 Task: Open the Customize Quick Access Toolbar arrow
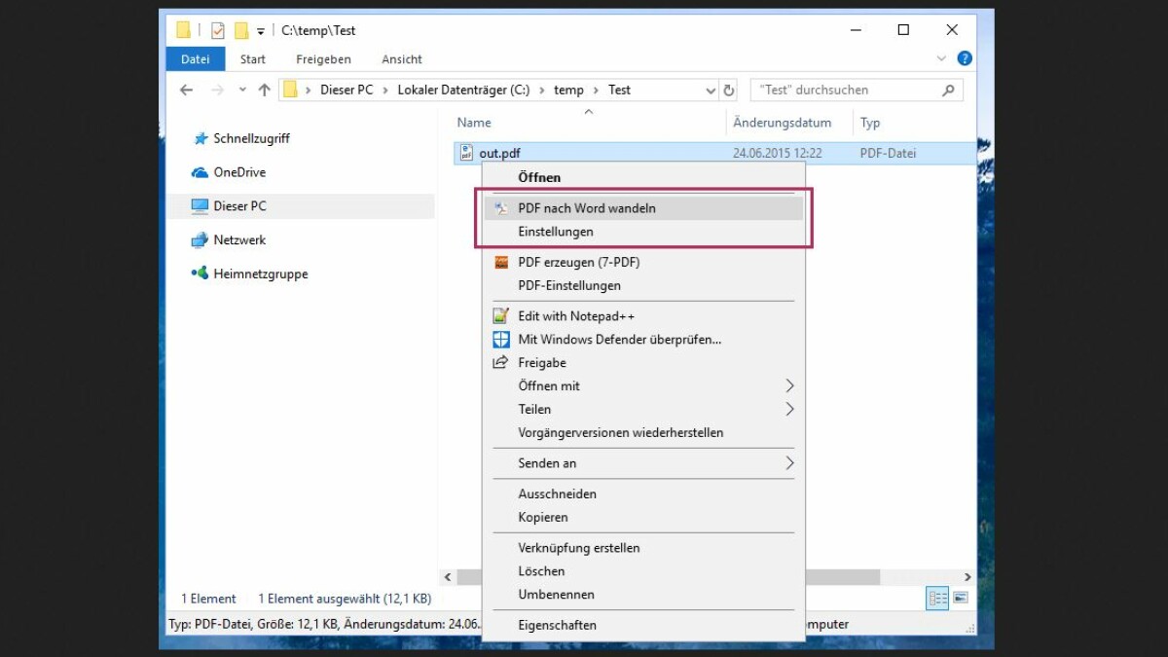tap(259, 30)
